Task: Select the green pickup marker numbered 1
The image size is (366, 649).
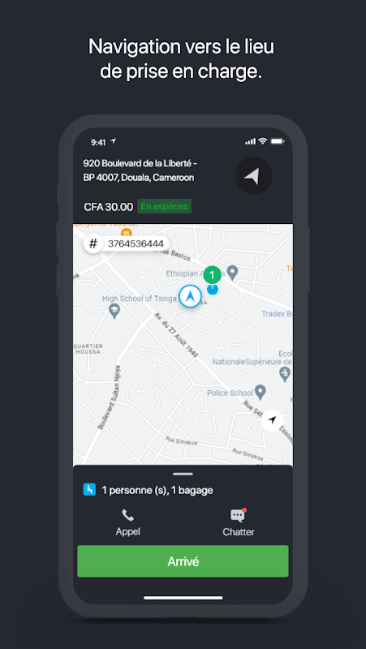Action: [213, 274]
